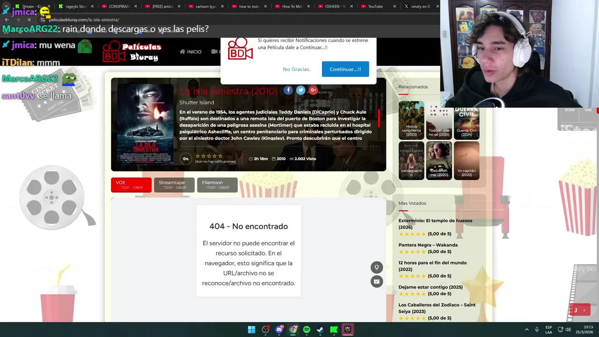Toggle lights with the bulb icon
Viewport: 599px width, 337px height.
(x=377, y=267)
